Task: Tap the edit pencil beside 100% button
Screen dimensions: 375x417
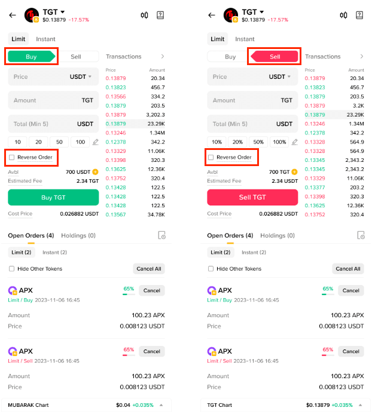Action: [294, 142]
